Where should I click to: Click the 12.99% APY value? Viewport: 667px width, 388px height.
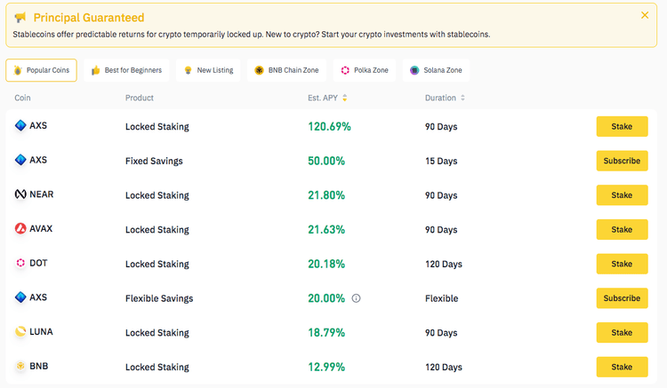click(x=326, y=368)
